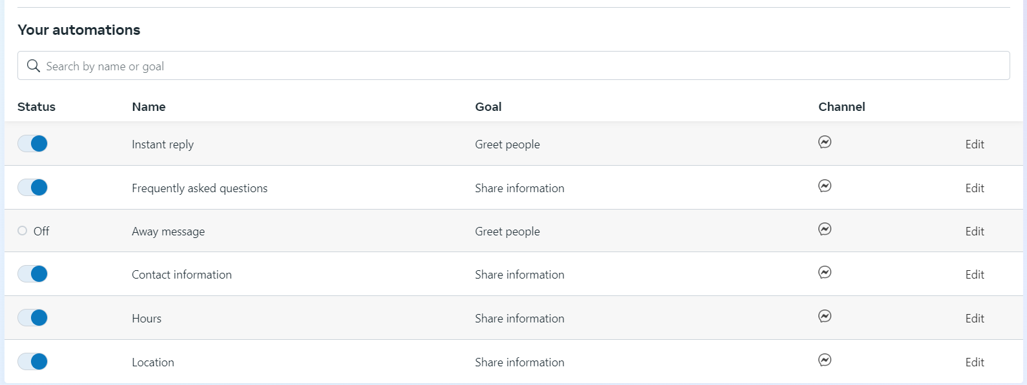This screenshot has height=385, width=1027.
Task: Turn off Frequently asked questions toggle
Action: [x=33, y=188]
